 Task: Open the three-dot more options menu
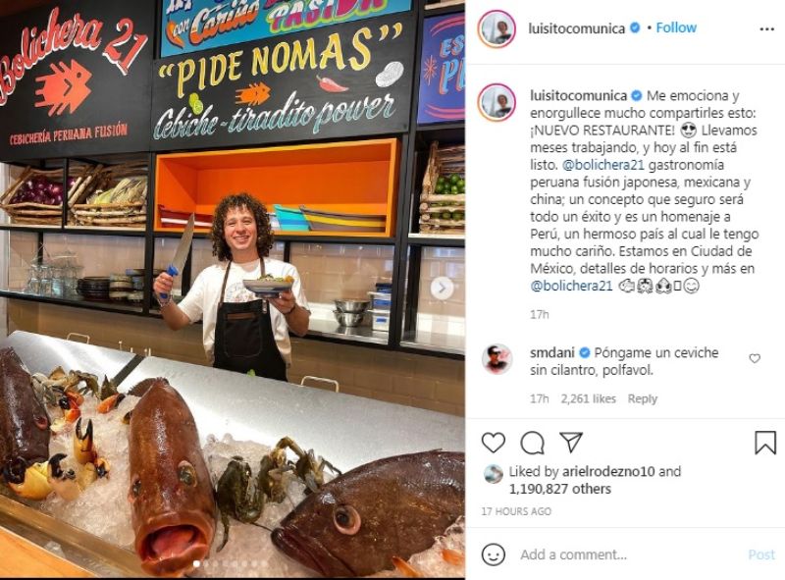[766, 29]
